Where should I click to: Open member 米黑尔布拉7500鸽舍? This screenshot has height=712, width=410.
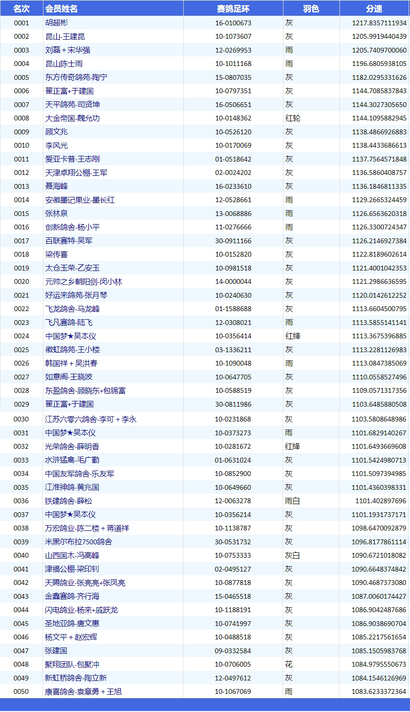(x=79, y=542)
